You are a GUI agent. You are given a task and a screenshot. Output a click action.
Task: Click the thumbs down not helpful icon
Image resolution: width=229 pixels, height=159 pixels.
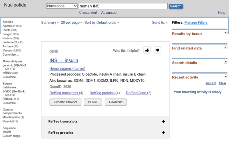(x=157, y=50)
